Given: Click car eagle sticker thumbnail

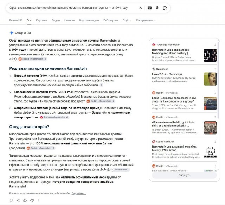Looking at the screenshot, I should point(210,103).
